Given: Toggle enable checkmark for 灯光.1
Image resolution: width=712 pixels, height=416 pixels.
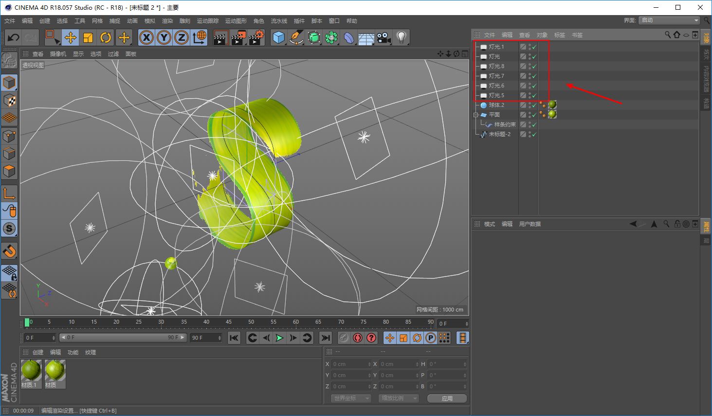Looking at the screenshot, I should (x=534, y=47).
